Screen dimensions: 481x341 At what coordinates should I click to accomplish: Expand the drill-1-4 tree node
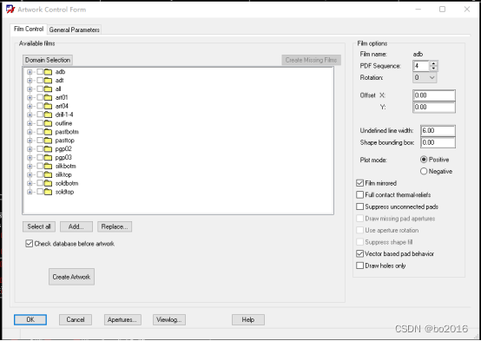(x=30, y=115)
